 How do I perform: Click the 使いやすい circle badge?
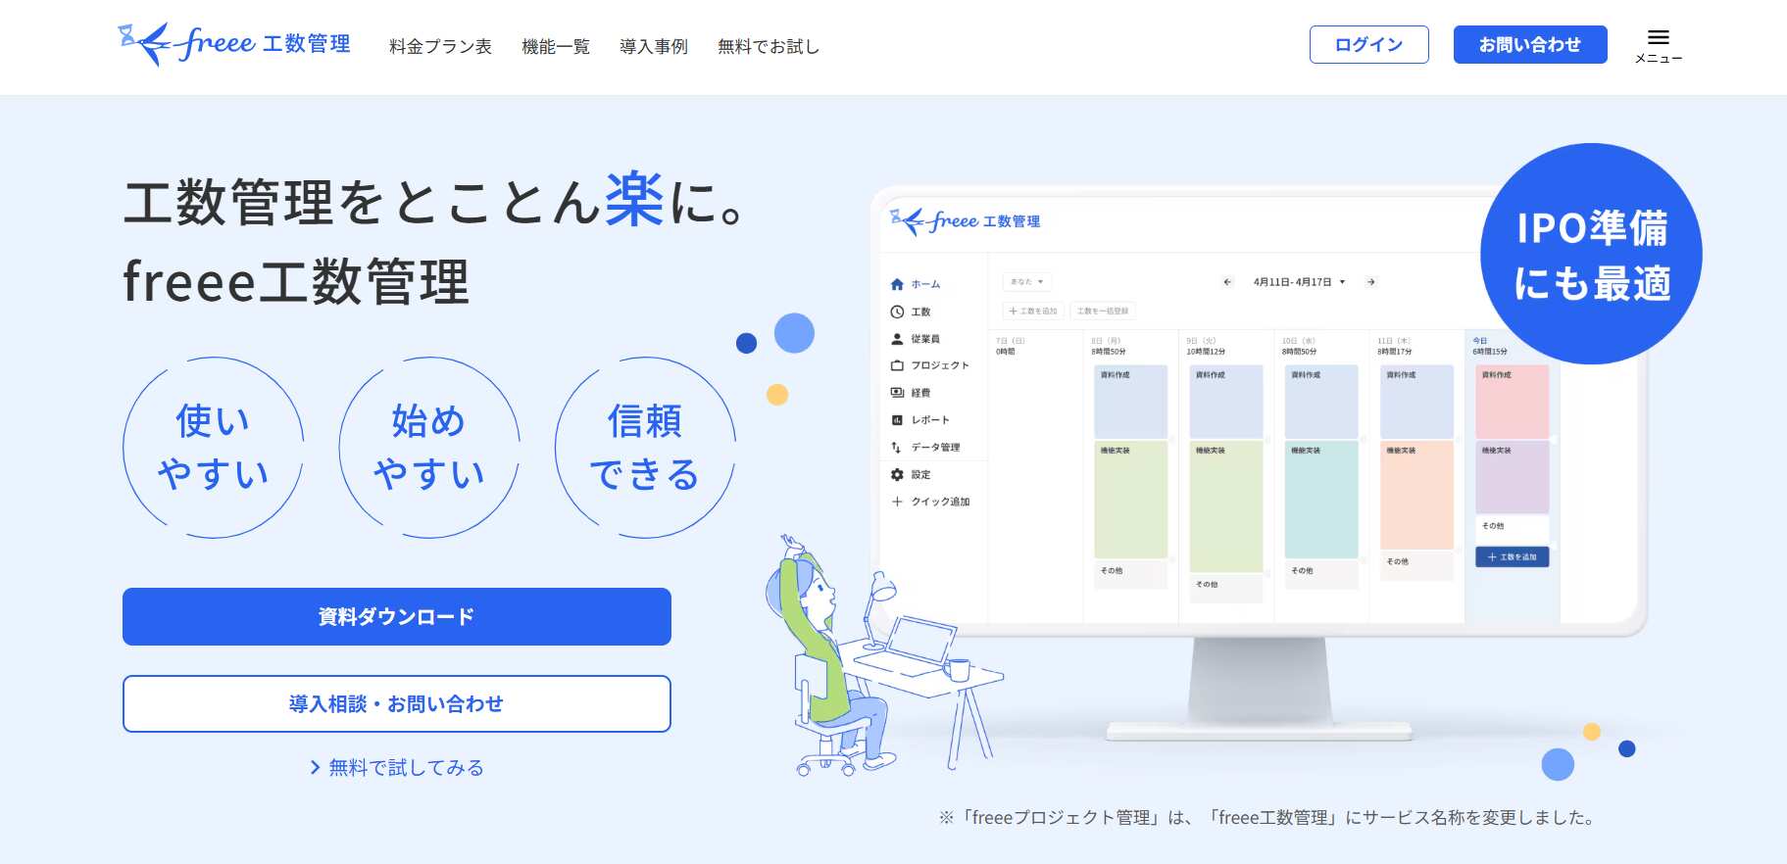[213, 447]
